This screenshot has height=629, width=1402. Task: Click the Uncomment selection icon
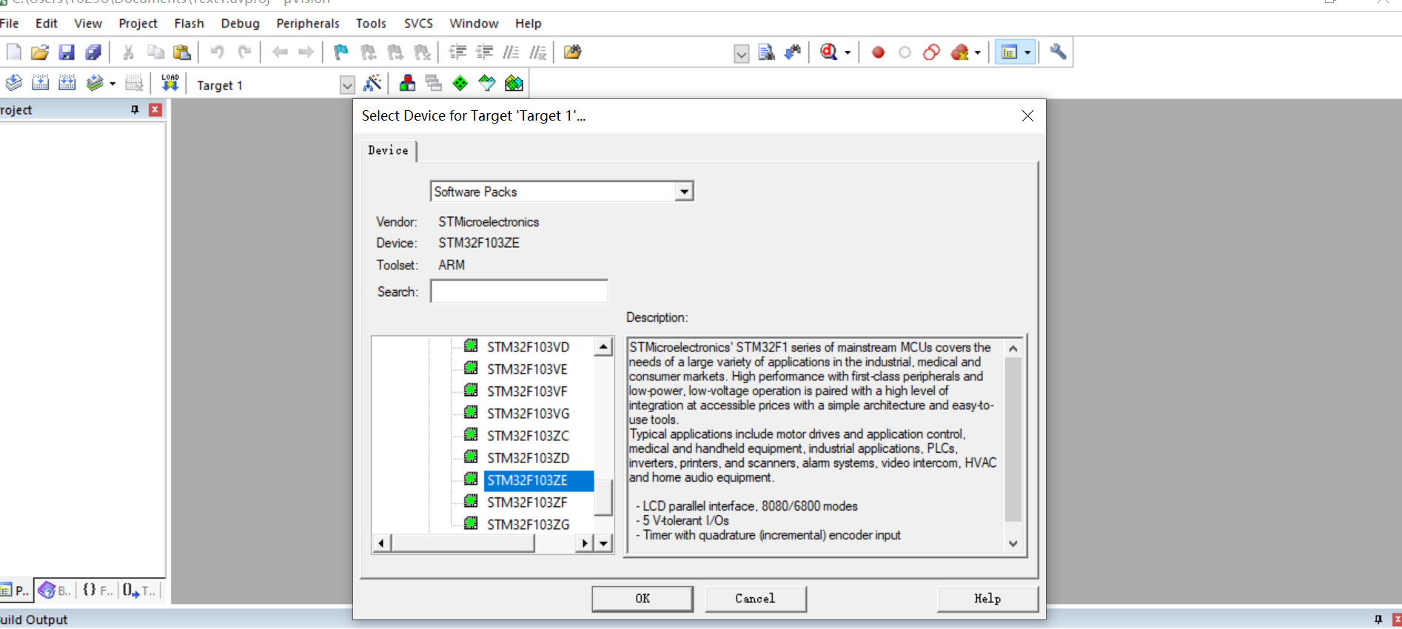pyautogui.click(x=538, y=52)
